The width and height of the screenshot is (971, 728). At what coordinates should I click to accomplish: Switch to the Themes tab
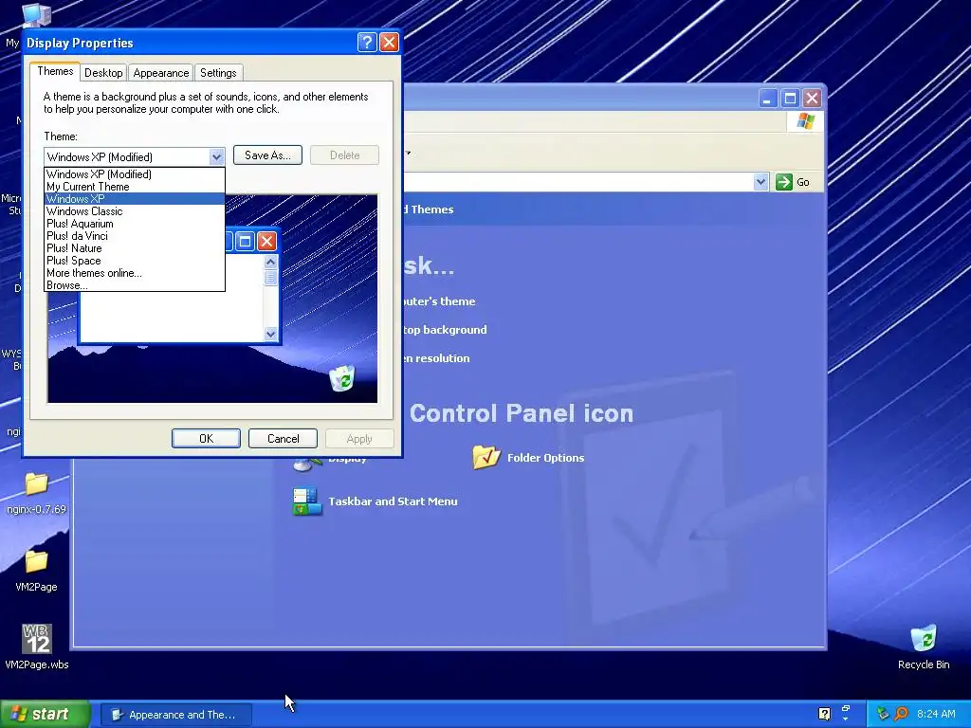tap(55, 71)
